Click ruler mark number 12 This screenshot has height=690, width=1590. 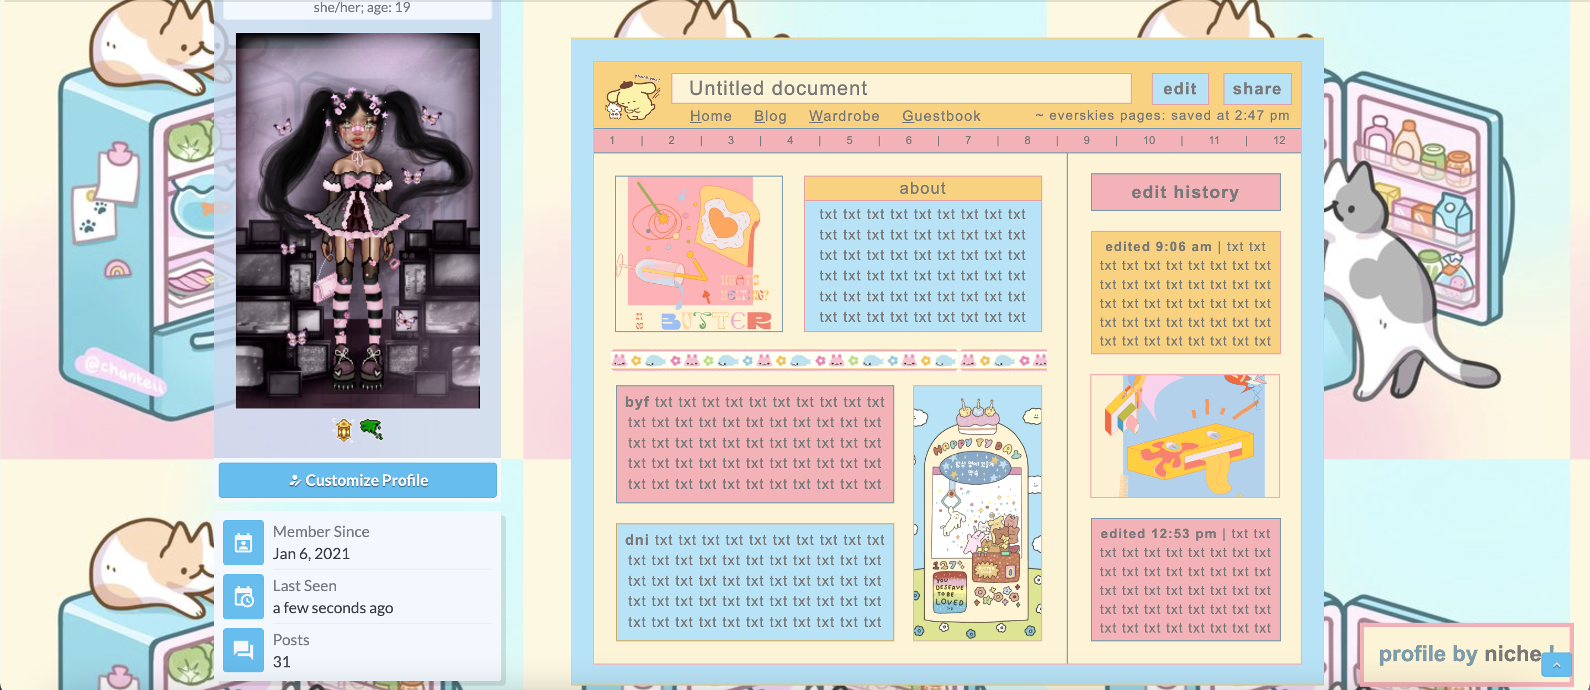coord(1279,140)
